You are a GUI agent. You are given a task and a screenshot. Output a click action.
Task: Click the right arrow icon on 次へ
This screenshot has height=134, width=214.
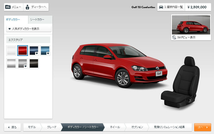pos(207,127)
